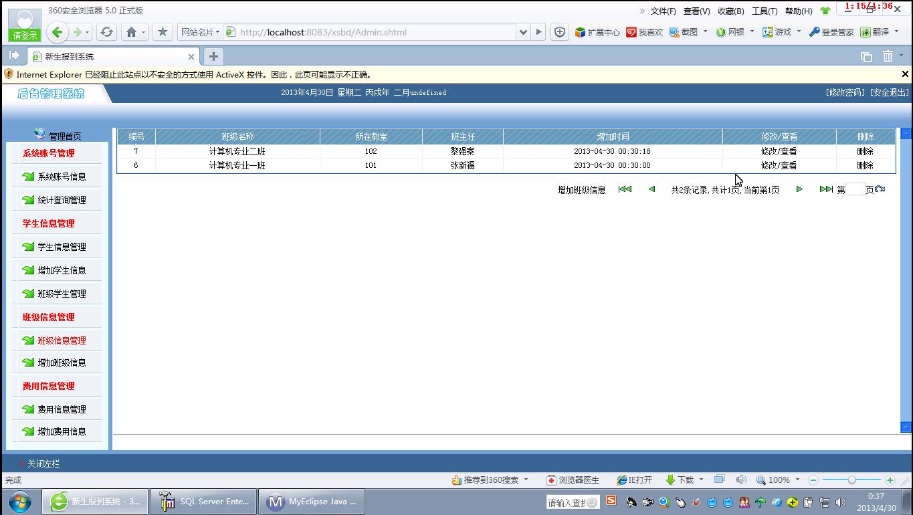Click 增加班级信息 link below table
The width and height of the screenshot is (913, 515).
point(581,190)
